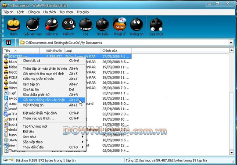This screenshot has width=237, height=165.
Task: Click the Sửa chữa toolbar icon
Action: [156, 25]
